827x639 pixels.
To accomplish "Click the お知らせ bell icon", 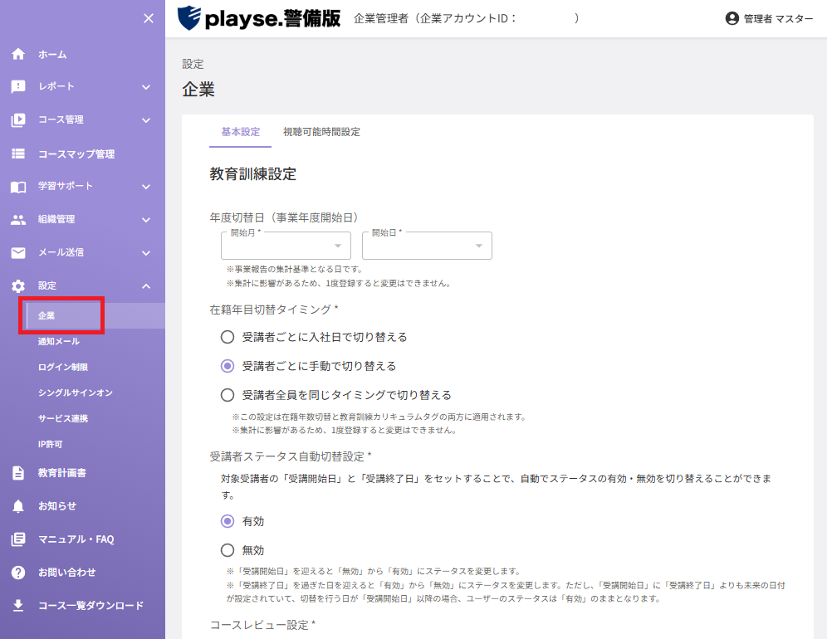I will [x=18, y=506].
